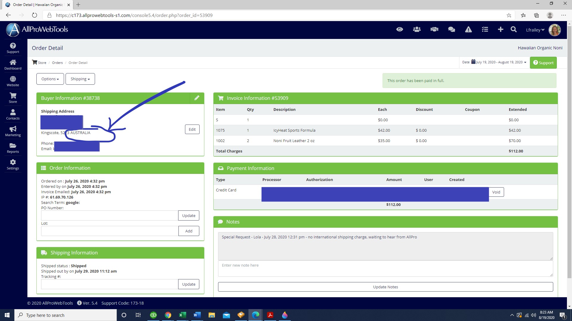Click Update button for Tracking number

pos(189,284)
